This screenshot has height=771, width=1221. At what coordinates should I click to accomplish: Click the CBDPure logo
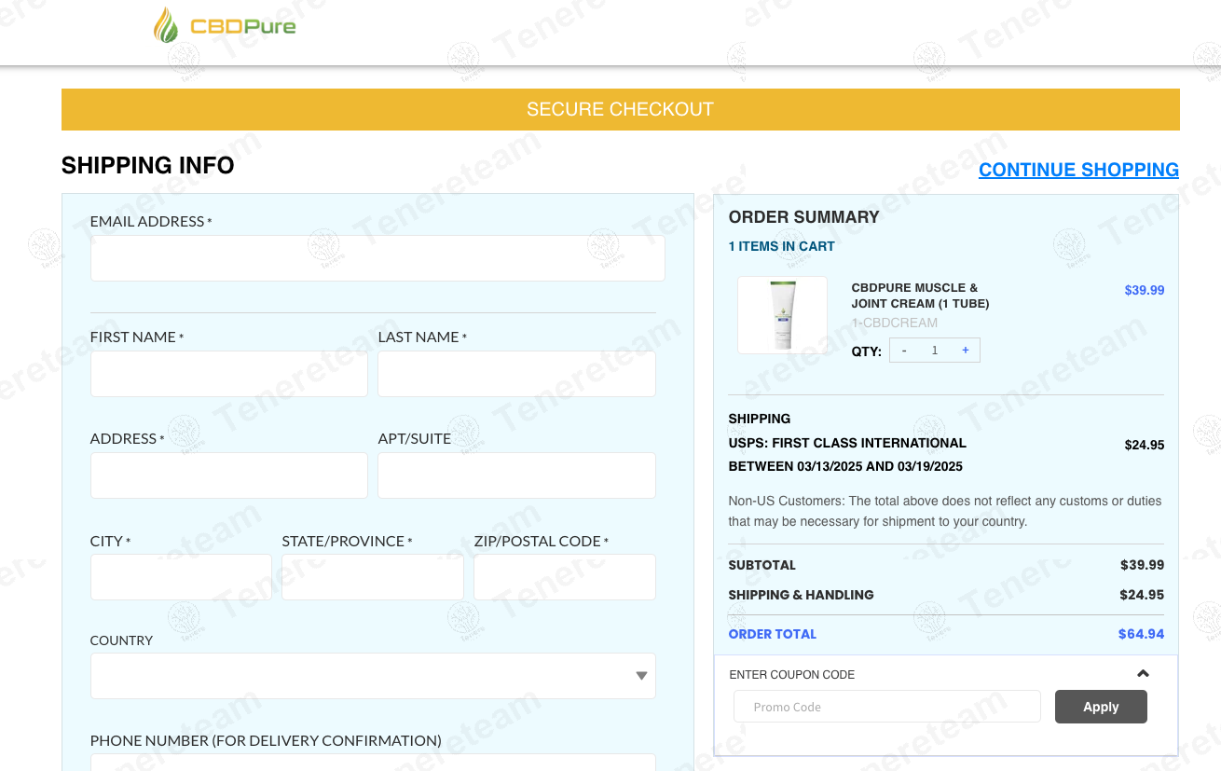(225, 26)
